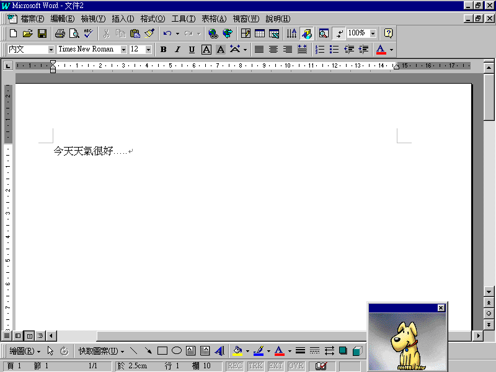Click the Print icon in toolbar

(60, 33)
